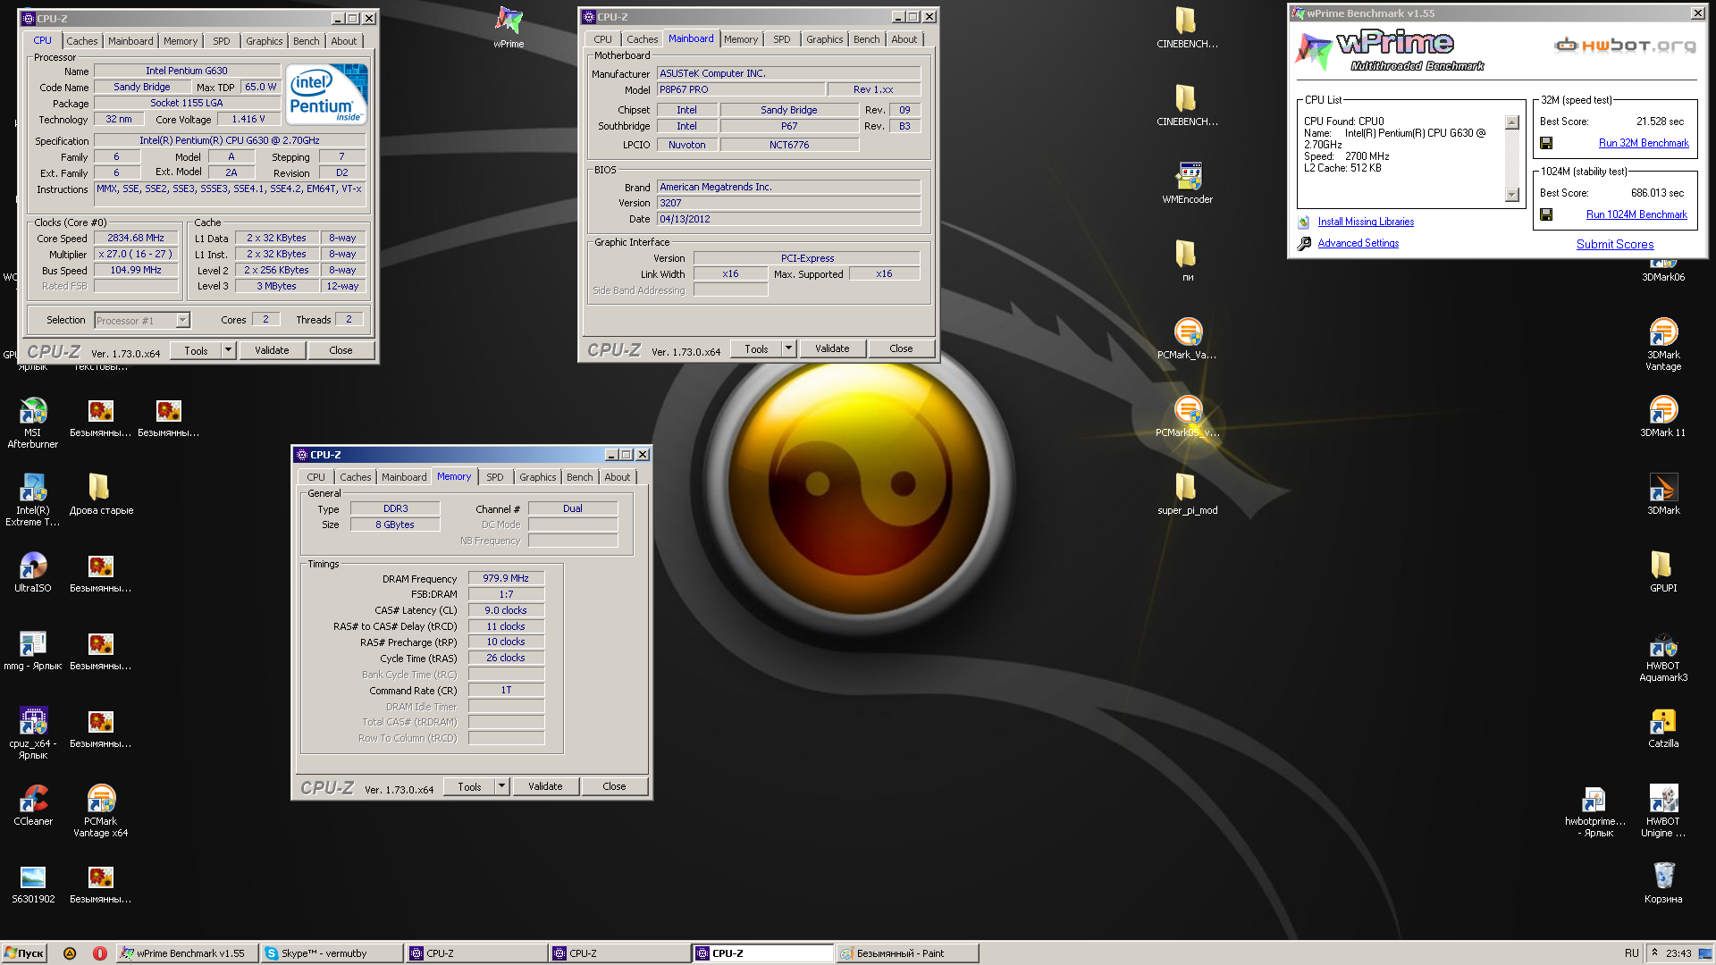Click the Core Speed value field
Viewport: 1716px width, 965px height.
[136, 239]
